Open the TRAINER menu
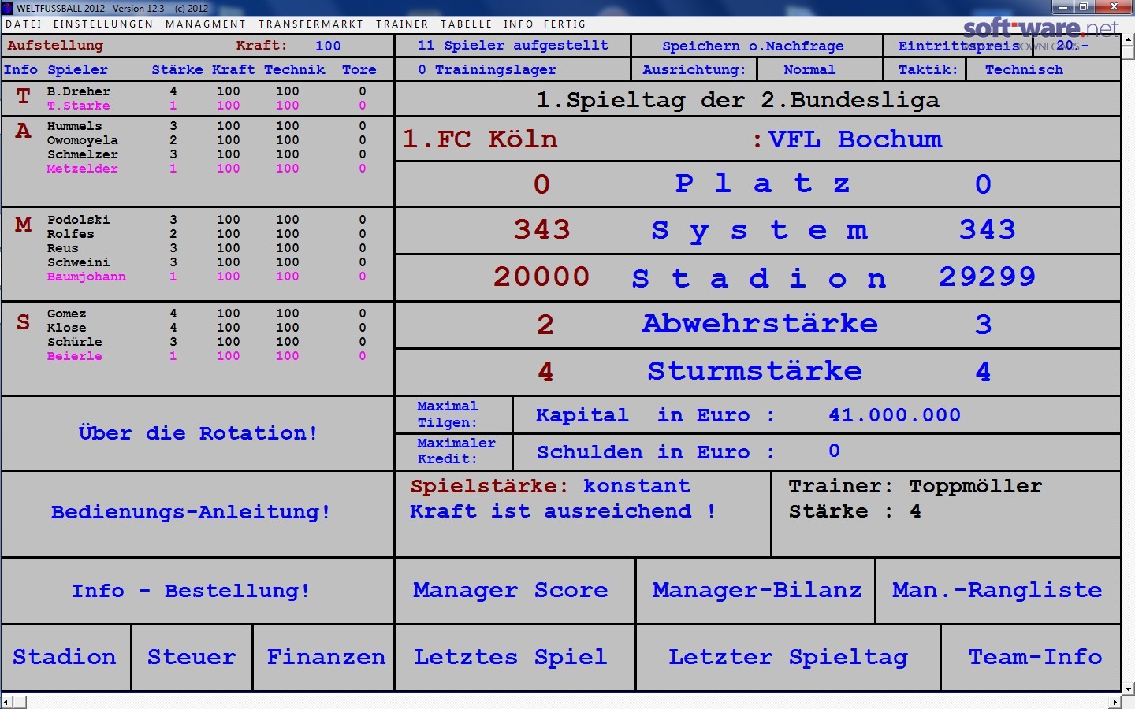 402,24
